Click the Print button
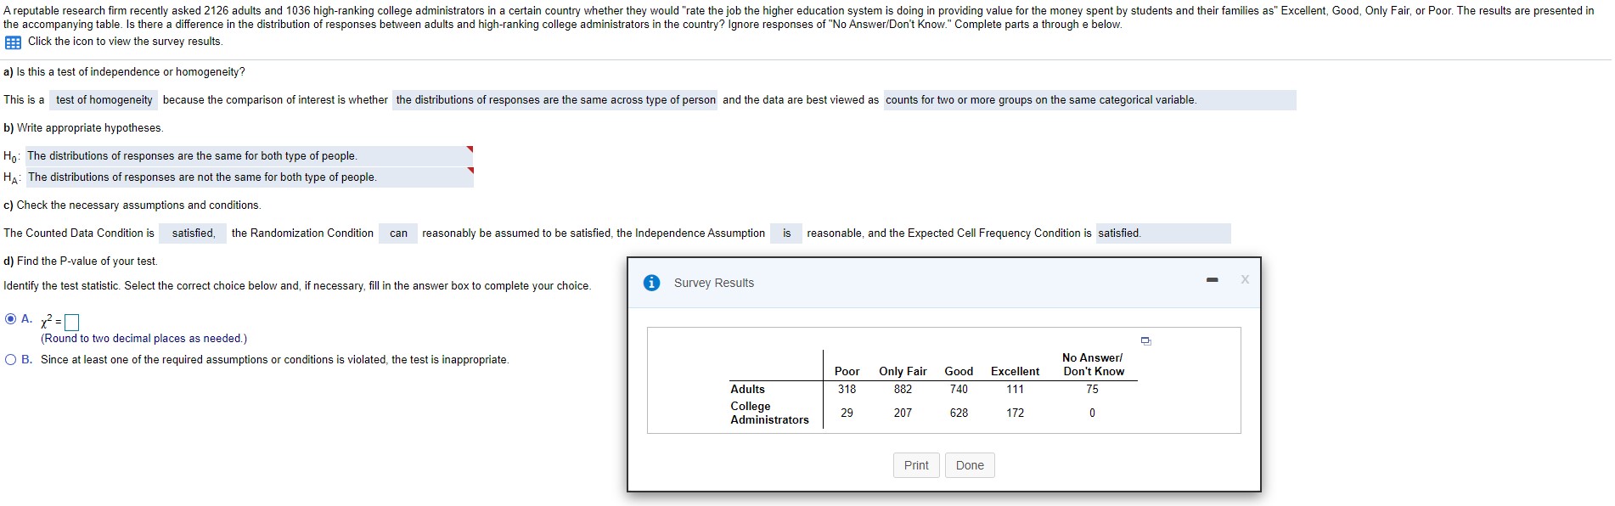 916,465
